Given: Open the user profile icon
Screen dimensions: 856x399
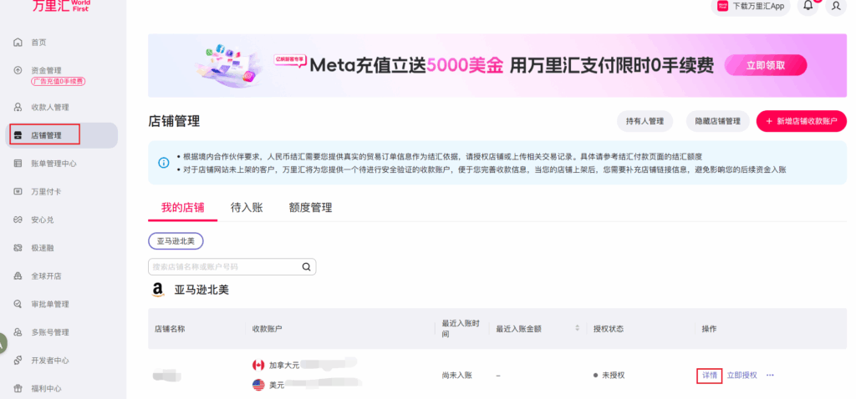Looking at the screenshot, I should (x=835, y=6).
